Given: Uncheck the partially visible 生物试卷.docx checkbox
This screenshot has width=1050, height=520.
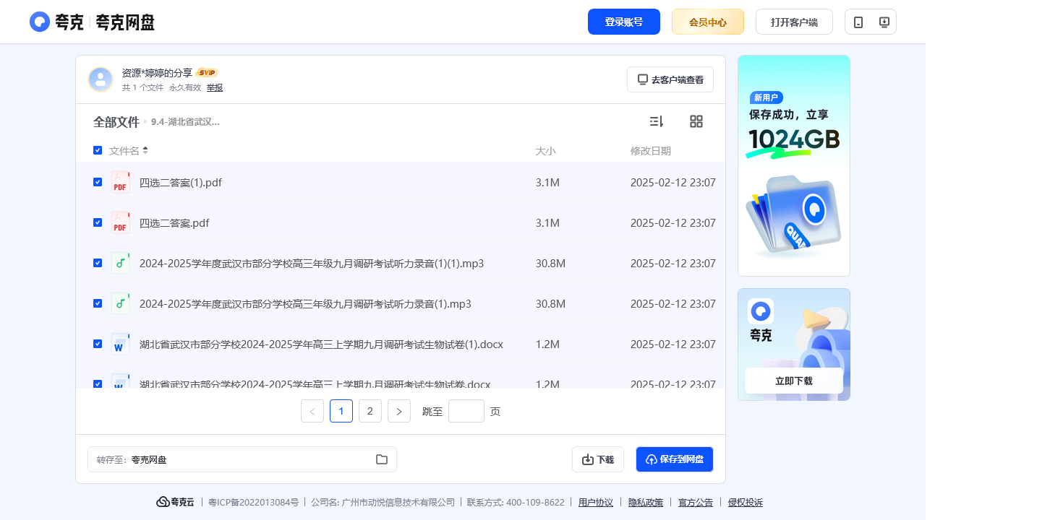Looking at the screenshot, I should pos(98,383).
